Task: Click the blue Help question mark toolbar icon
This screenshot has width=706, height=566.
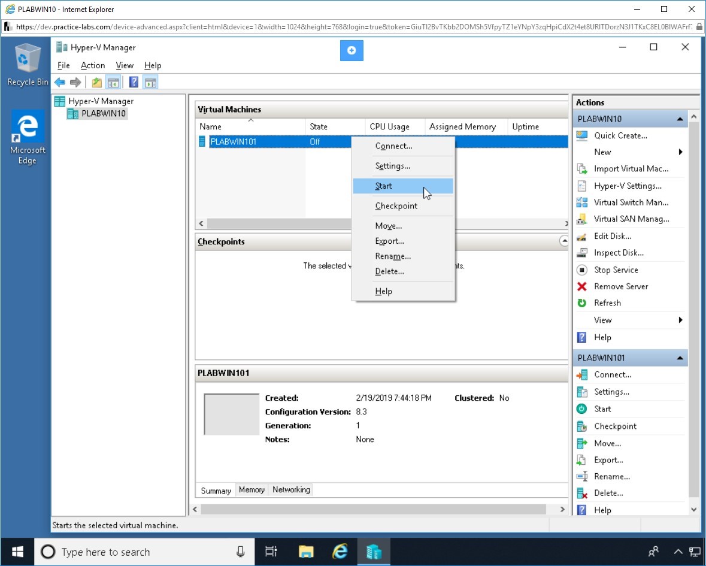Action: coord(134,83)
